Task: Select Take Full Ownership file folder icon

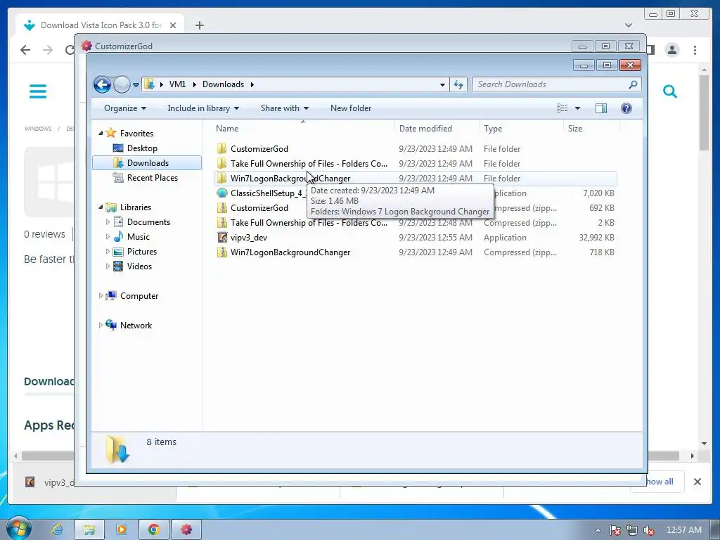Action: pyautogui.click(x=221, y=163)
